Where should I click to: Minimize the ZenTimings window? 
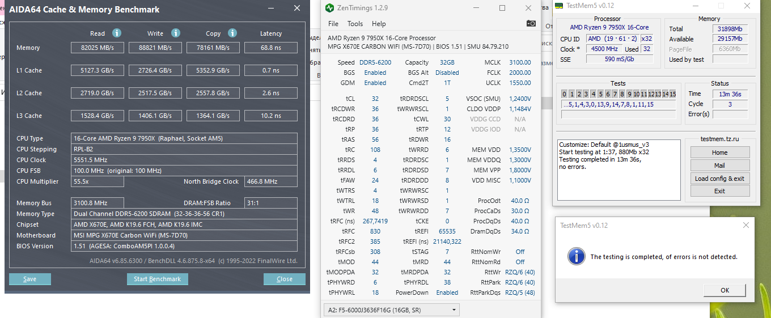pos(476,8)
